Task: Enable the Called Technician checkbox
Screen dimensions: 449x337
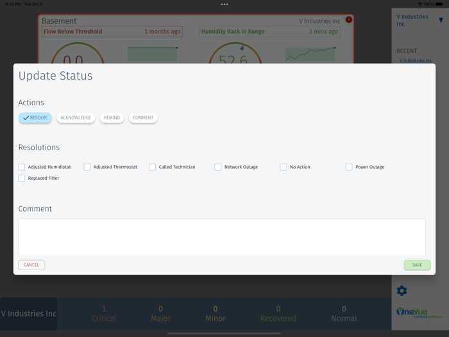Action: click(x=153, y=167)
